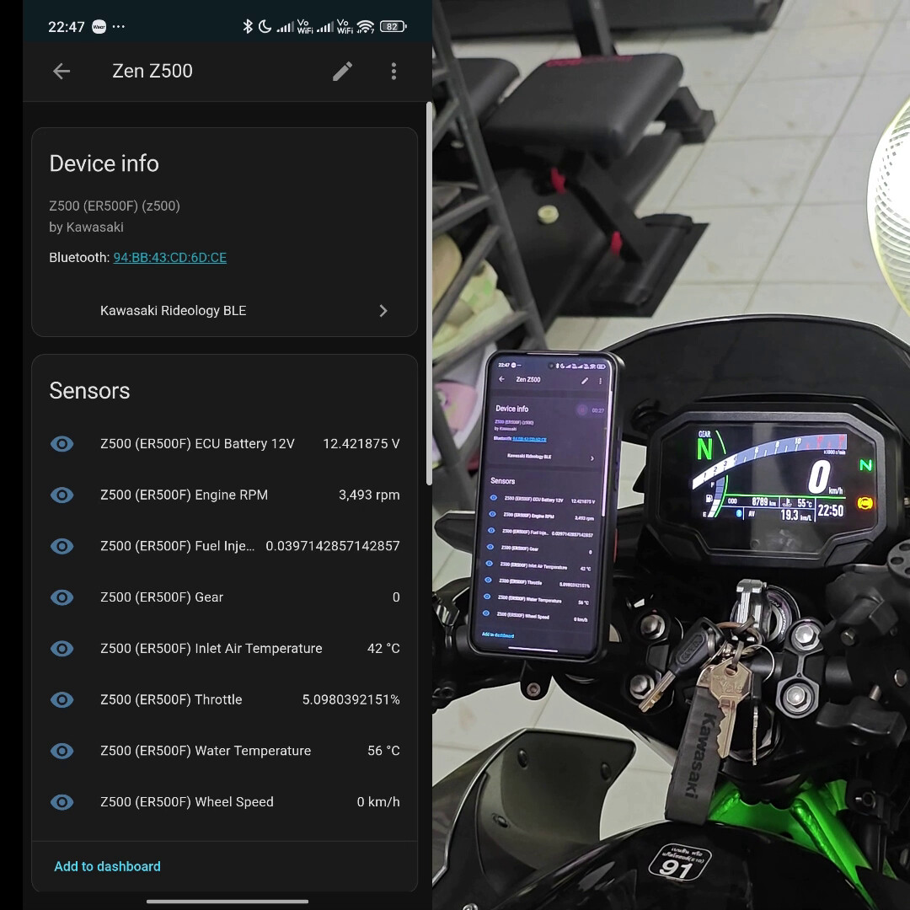This screenshot has width=910, height=910.
Task: Toggle eye icon for Throttle sensor
Action: (x=62, y=699)
